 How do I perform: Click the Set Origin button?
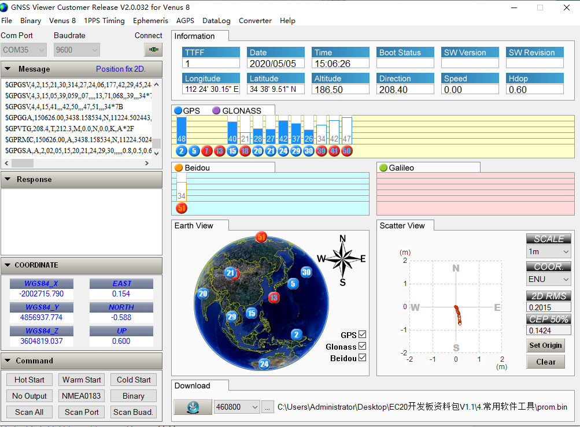pos(545,346)
